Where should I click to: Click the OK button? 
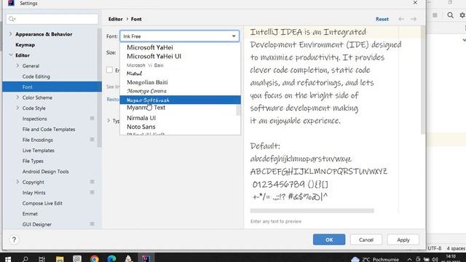(329, 239)
